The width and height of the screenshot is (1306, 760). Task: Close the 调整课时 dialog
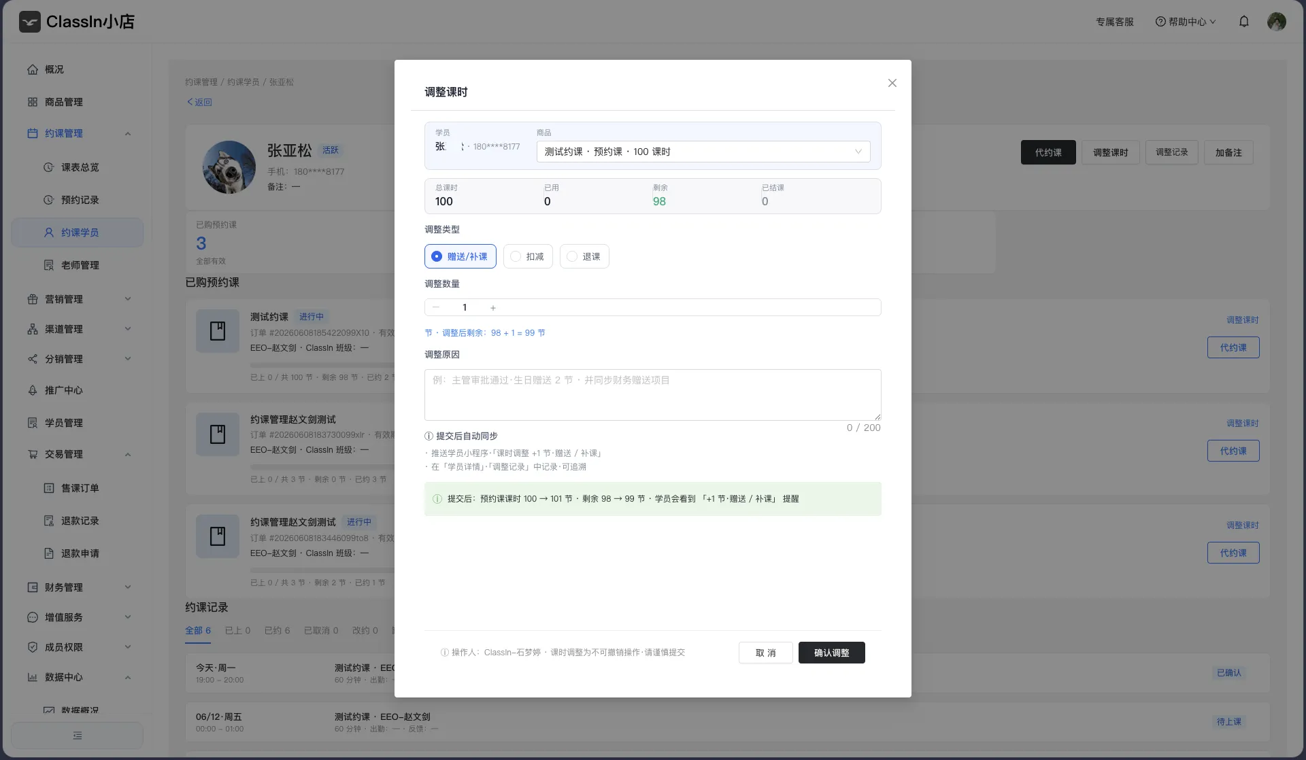[892, 83]
